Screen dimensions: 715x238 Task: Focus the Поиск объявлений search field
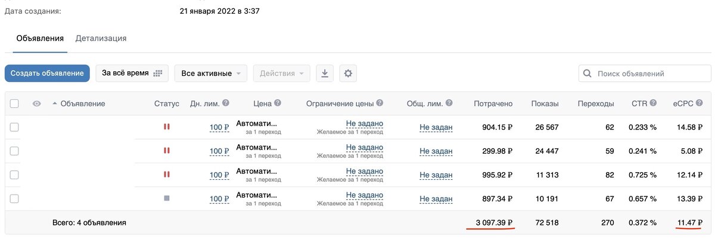pyautogui.click(x=645, y=74)
